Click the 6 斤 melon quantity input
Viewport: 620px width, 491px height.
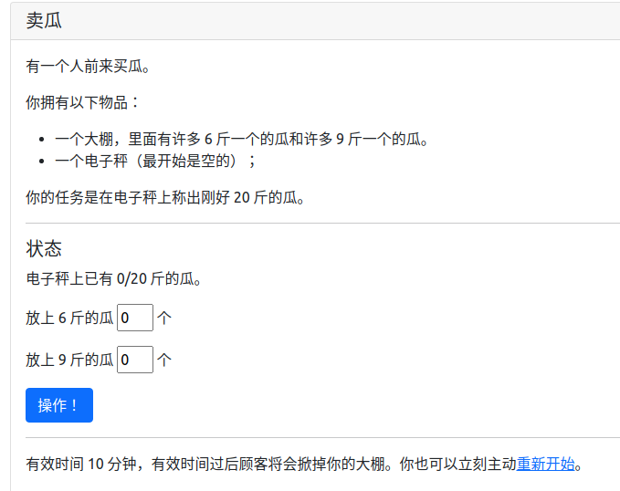[134, 318]
